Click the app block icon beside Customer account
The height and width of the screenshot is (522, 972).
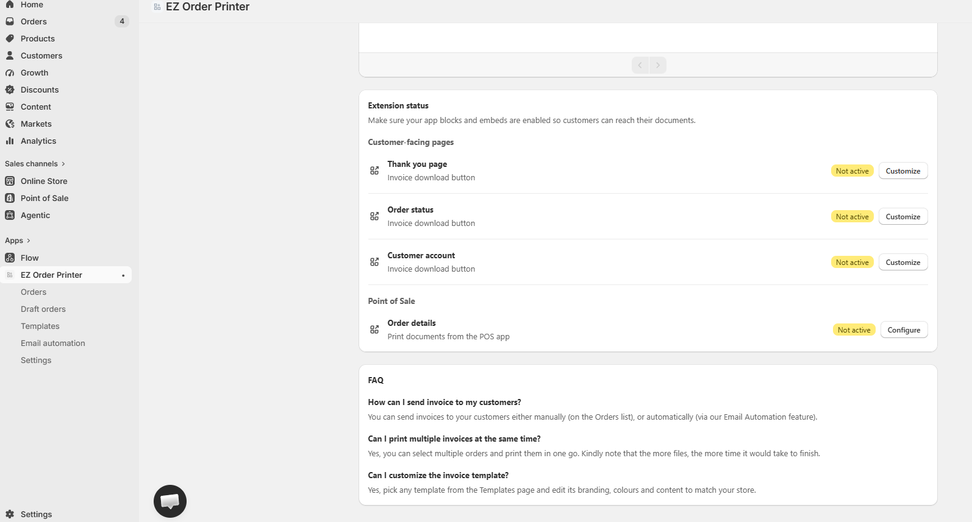click(374, 262)
